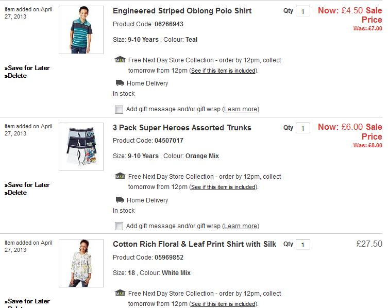388x308 pixels.
Task: Click the Super Heroes trunks product thumbnail
Action: pos(81,147)
